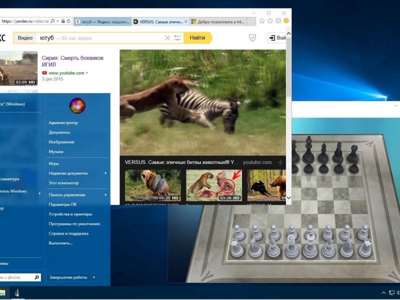Expand shutdown options arrow next to "Завершение работы"
Image resolution: width=400 pixels, height=300 pixels.
pos(94,277)
